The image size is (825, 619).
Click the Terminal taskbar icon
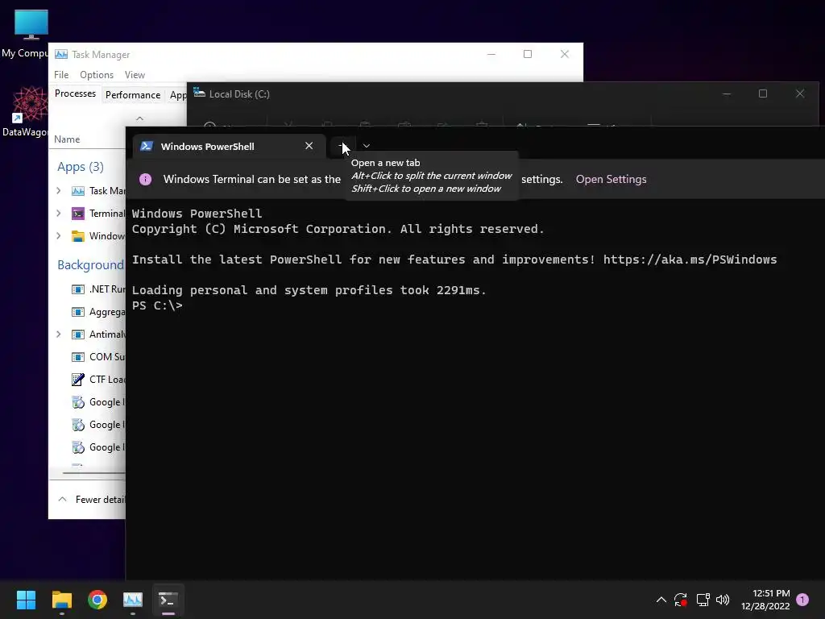tap(168, 600)
